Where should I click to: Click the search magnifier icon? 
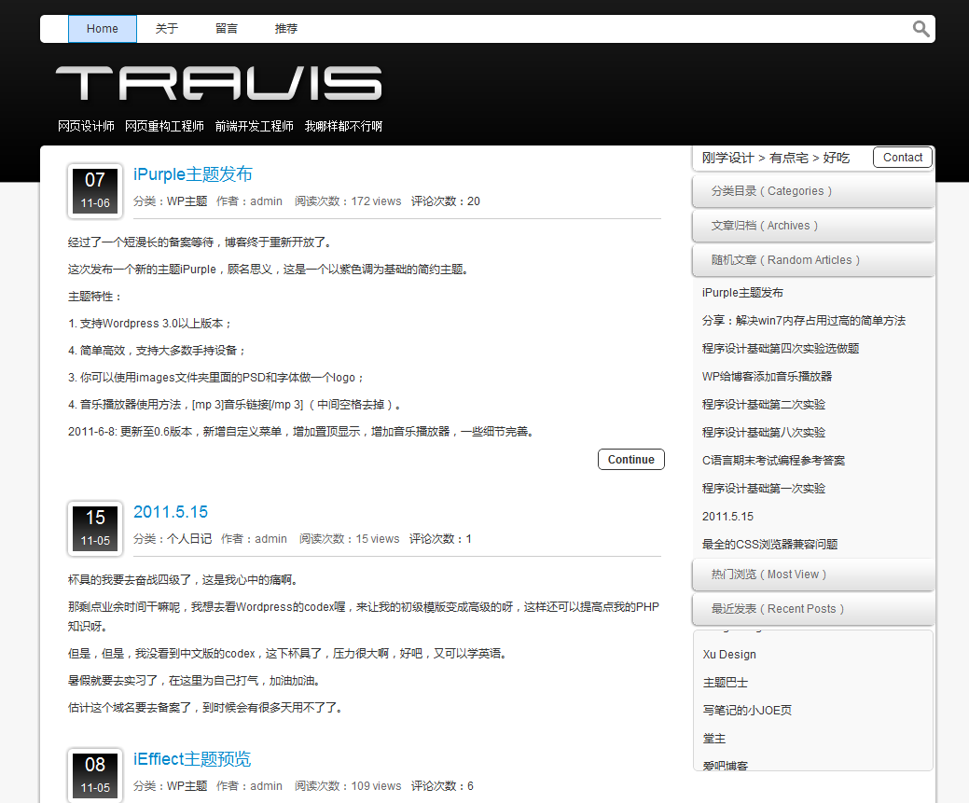(921, 29)
